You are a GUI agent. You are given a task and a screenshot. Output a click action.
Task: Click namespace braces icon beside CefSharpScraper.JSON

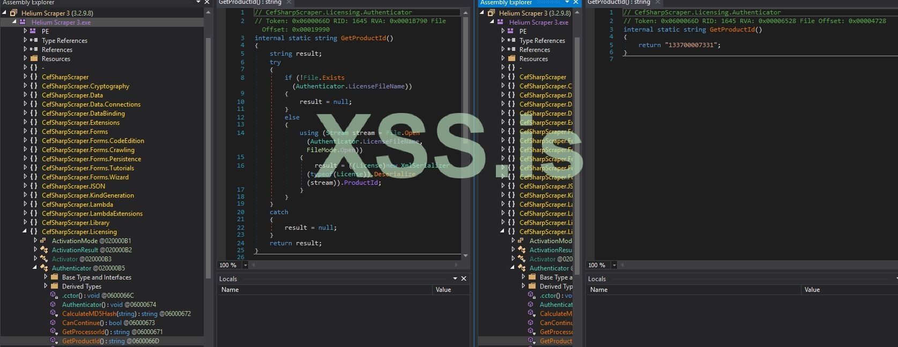pos(34,186)
